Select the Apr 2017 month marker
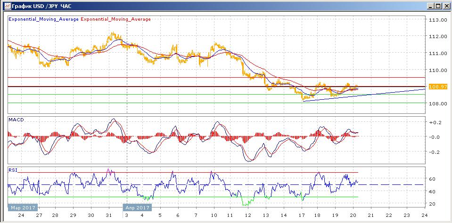452x223 pixels. [x=137, y=207]
